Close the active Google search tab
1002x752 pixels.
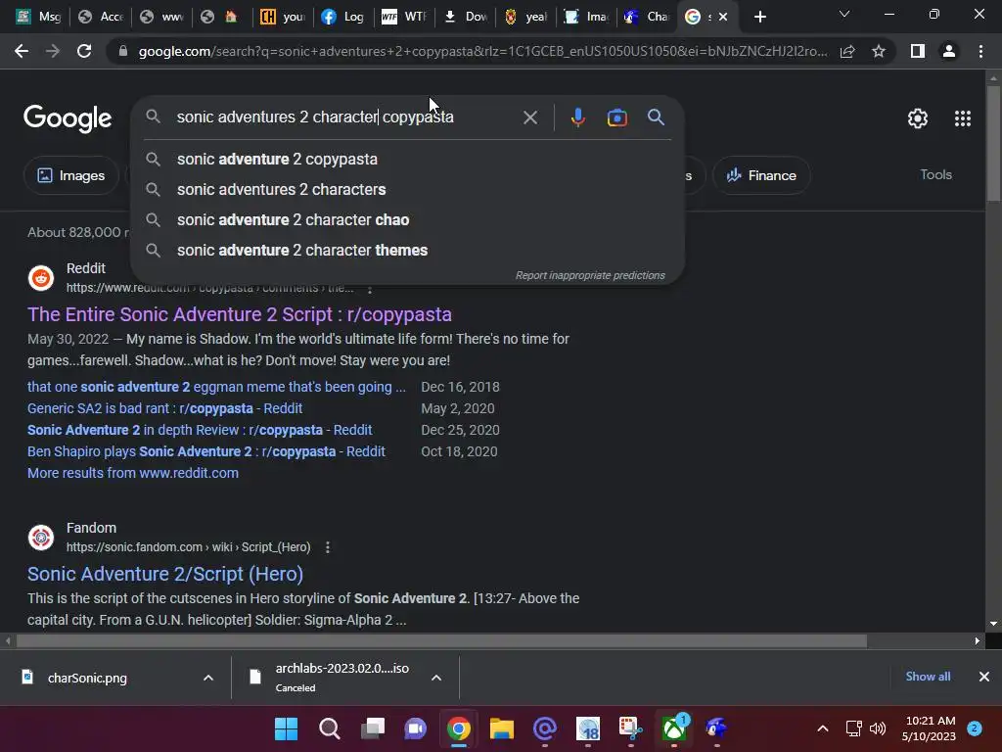[x=723, y=17]
